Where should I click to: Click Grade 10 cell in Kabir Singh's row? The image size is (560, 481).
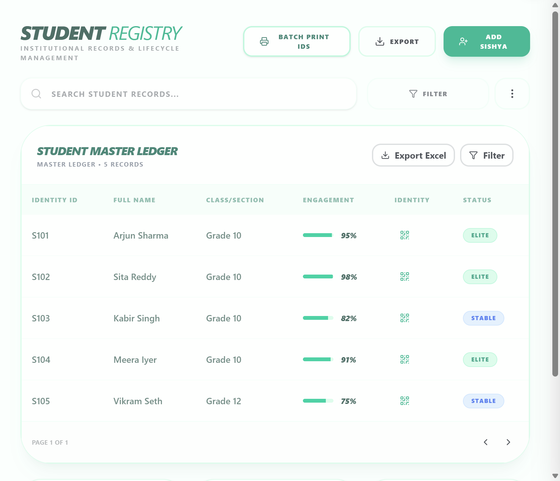tap(224, 318)
